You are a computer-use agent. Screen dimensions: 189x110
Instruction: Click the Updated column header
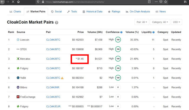tap(176, 32)
